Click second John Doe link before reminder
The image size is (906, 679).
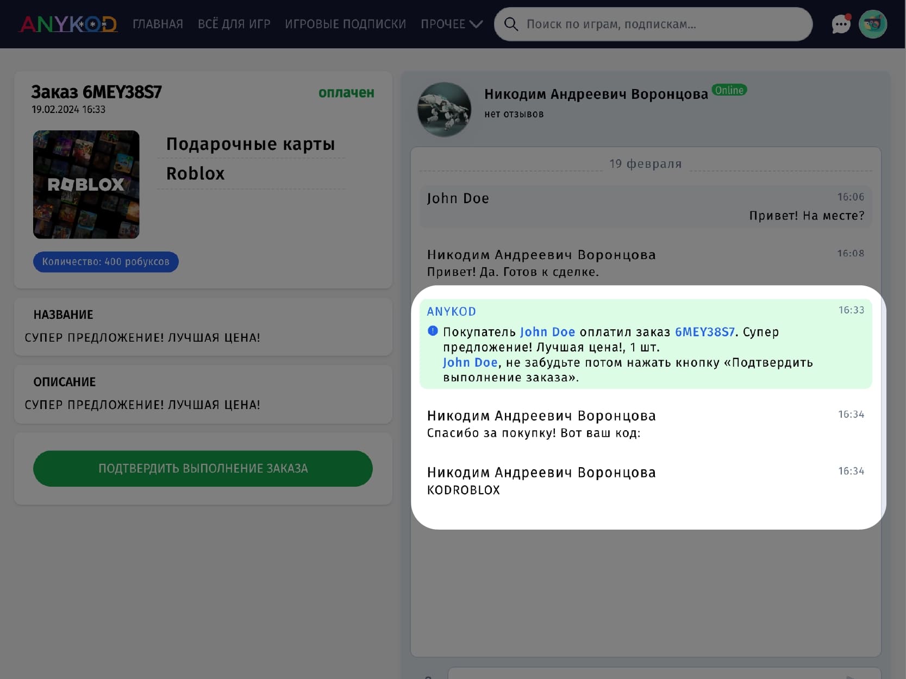click(x=470, y=362)
